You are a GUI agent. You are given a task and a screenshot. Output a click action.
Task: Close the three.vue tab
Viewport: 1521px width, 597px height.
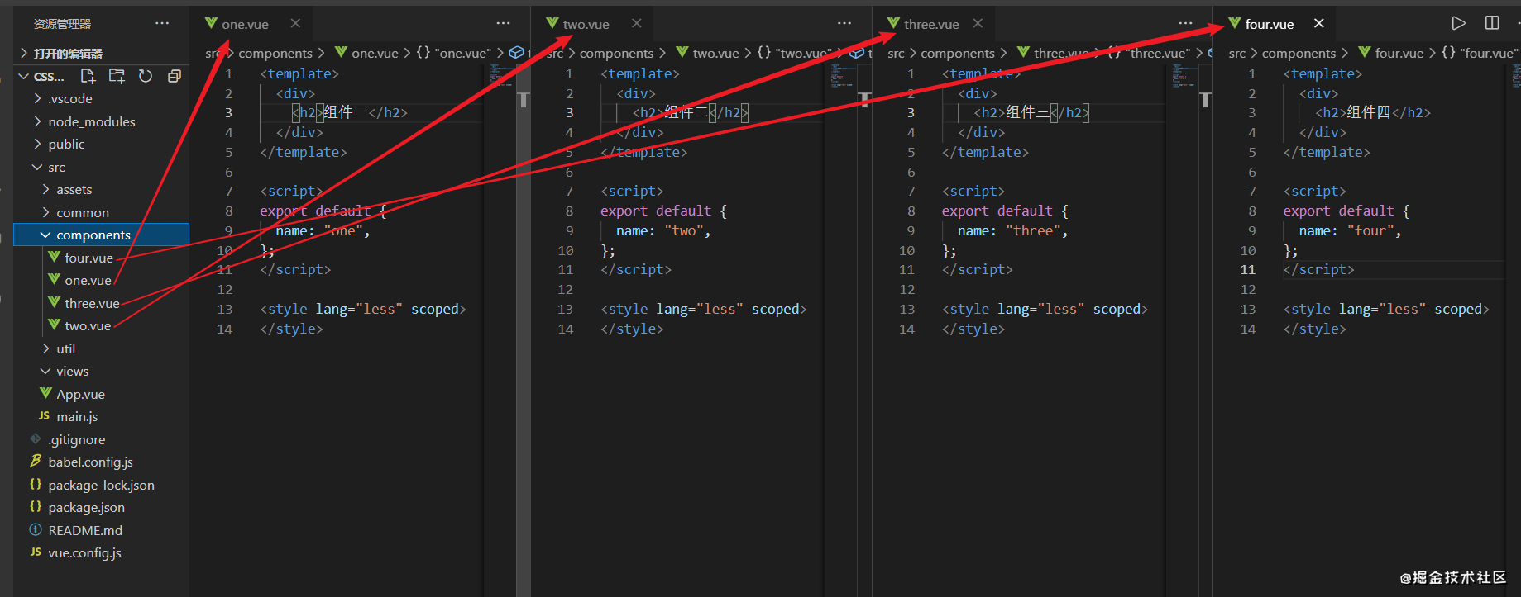tap(978, 23)
